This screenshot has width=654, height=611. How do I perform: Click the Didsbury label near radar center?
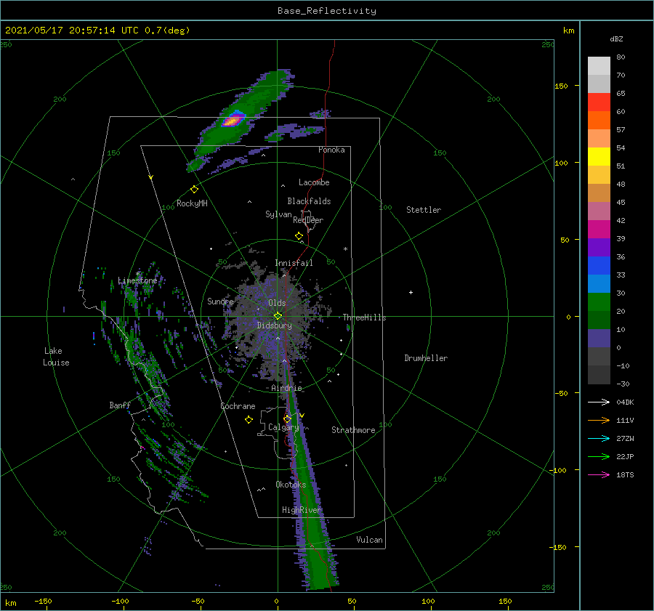pyautogui.click(x=274, y=325)
